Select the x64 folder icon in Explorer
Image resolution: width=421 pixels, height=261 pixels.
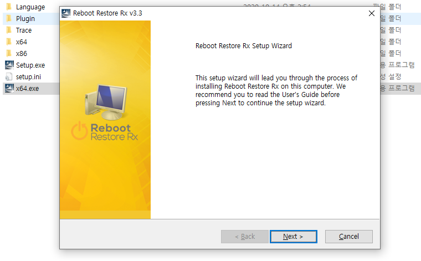9,42
